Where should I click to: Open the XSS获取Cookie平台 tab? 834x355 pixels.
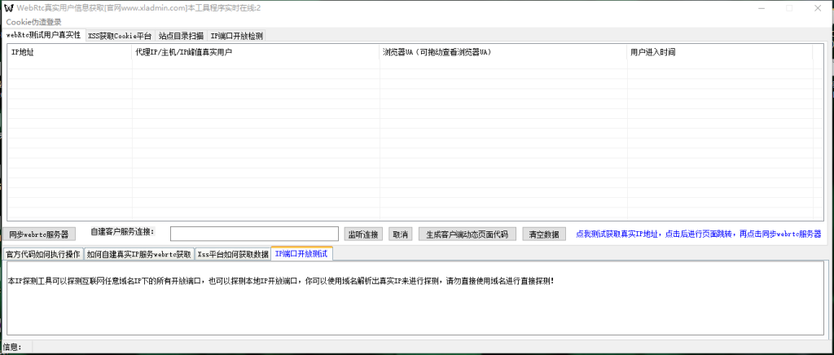(120, 36)
